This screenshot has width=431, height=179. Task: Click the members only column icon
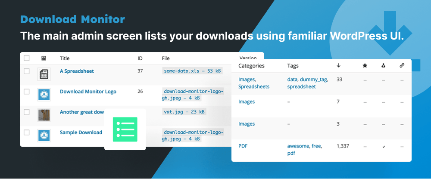click(384, 65)
